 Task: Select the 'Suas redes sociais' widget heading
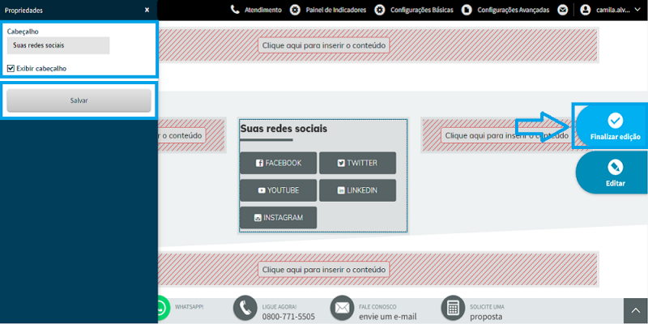[x=283, y=129]
